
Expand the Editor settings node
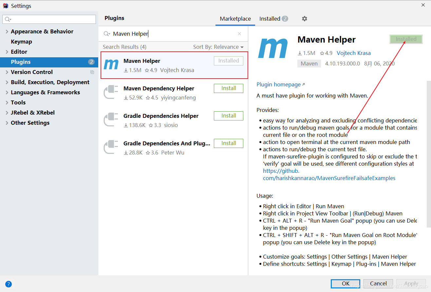7,52
